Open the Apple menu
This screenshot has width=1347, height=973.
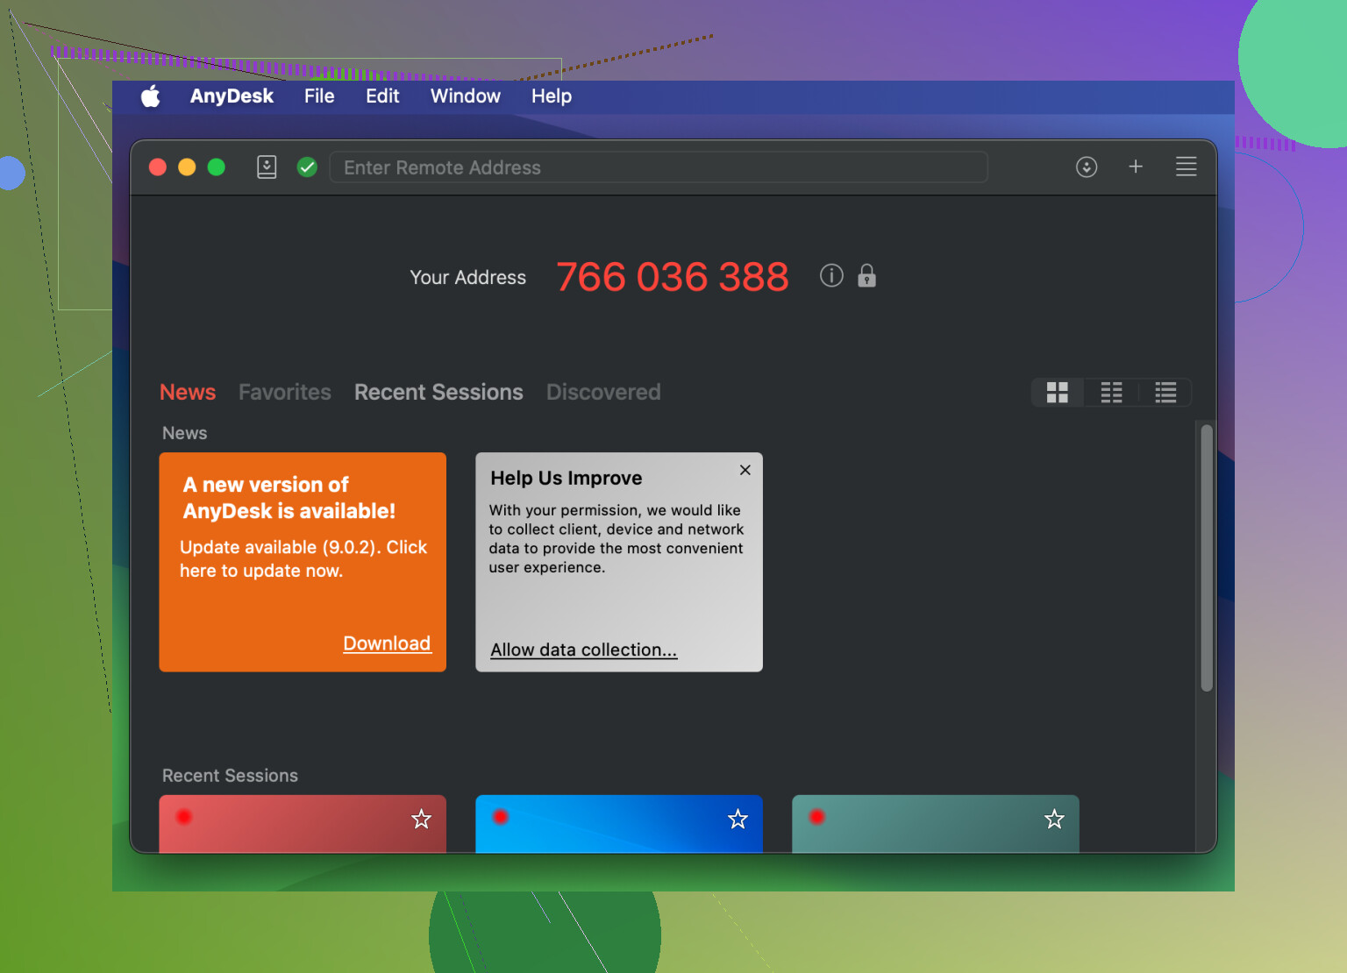click(151, 96)
